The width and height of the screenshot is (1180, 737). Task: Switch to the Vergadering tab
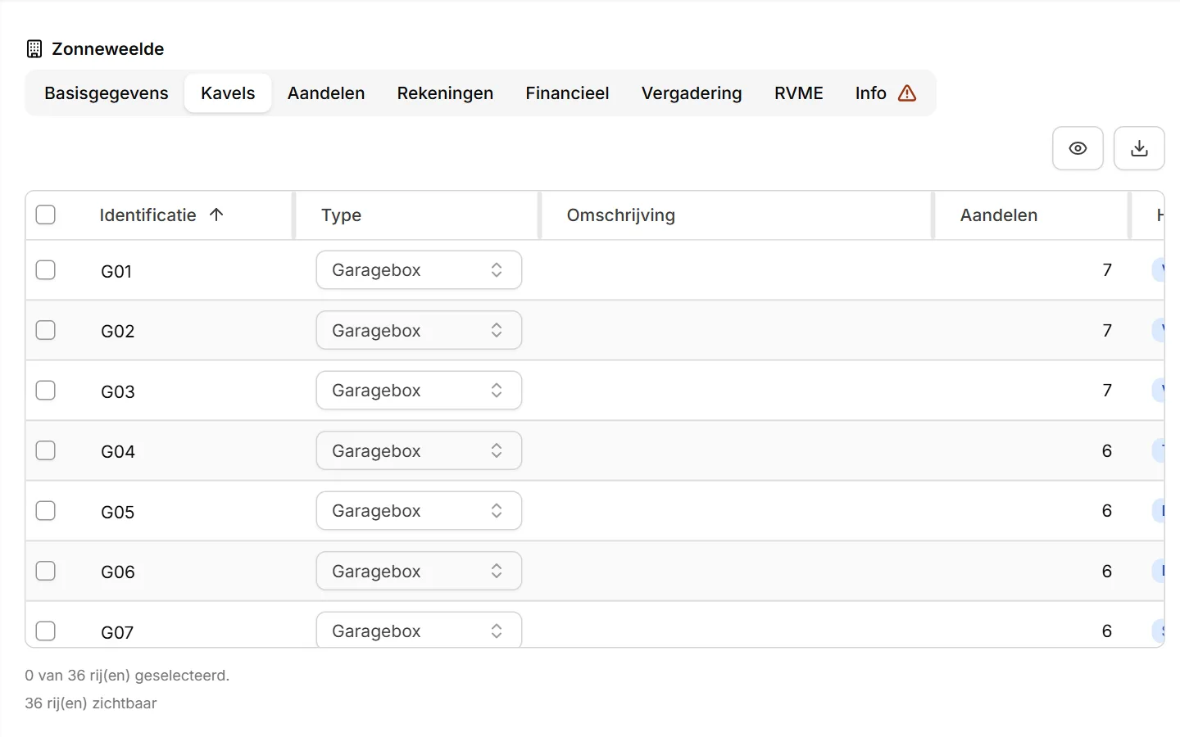click(x=692, y=93)
